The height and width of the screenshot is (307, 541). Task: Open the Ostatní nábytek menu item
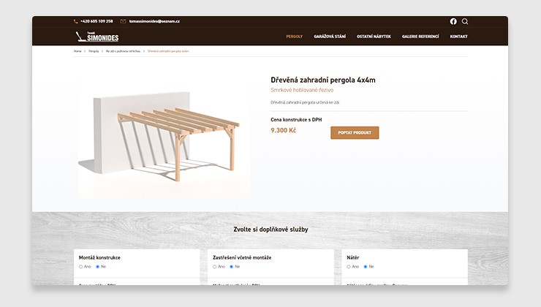tap(374, 37)
